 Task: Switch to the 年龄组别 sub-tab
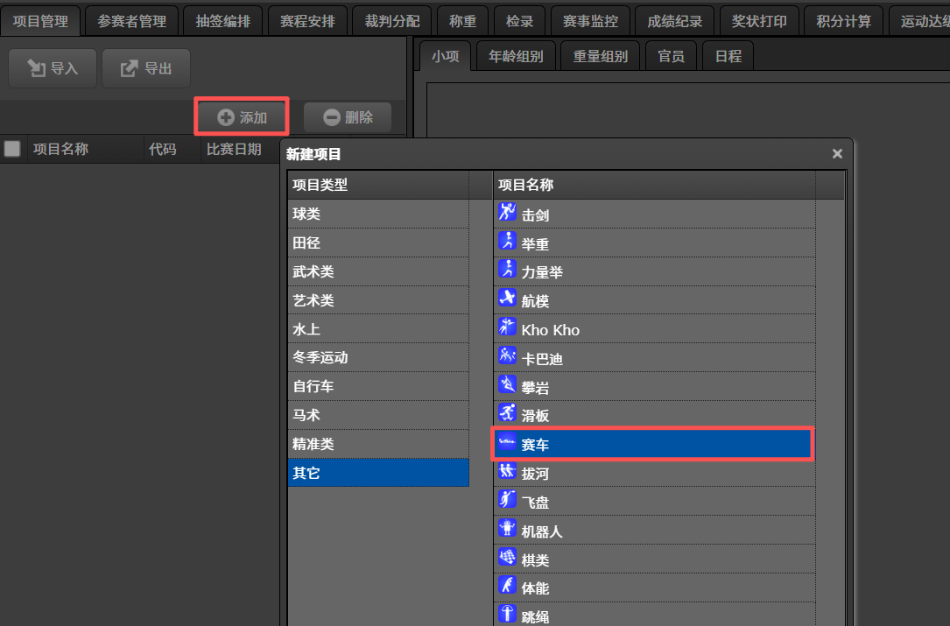click(x=516, y=56)
